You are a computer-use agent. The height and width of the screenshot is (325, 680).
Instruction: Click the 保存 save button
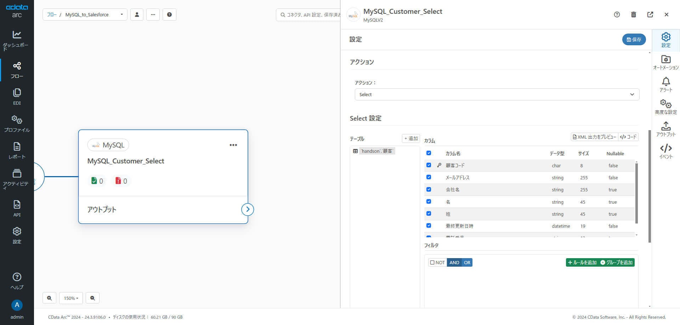click(x=634, y=40)
